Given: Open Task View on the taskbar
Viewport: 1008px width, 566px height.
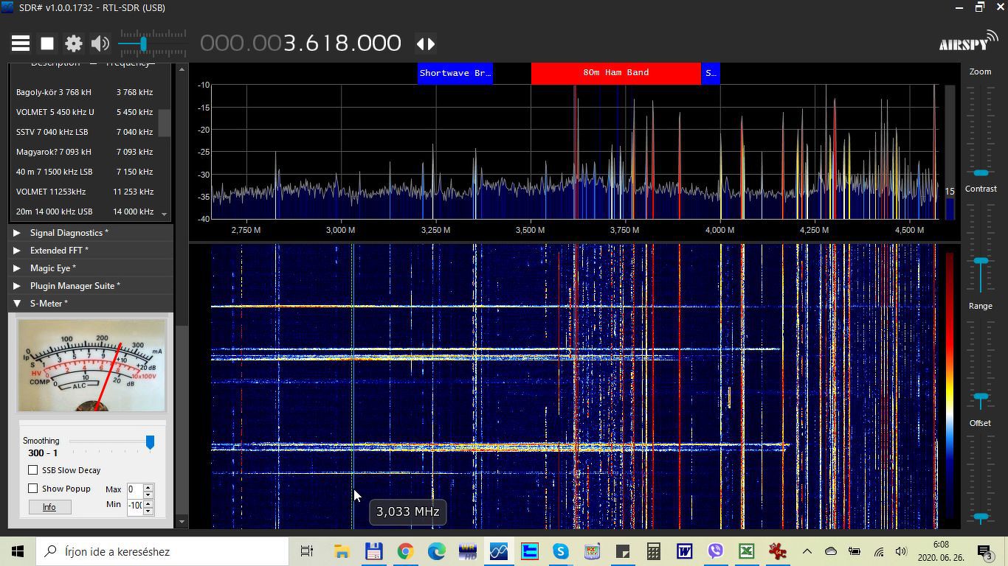Looking at the screenshot, I should point(307,551).
